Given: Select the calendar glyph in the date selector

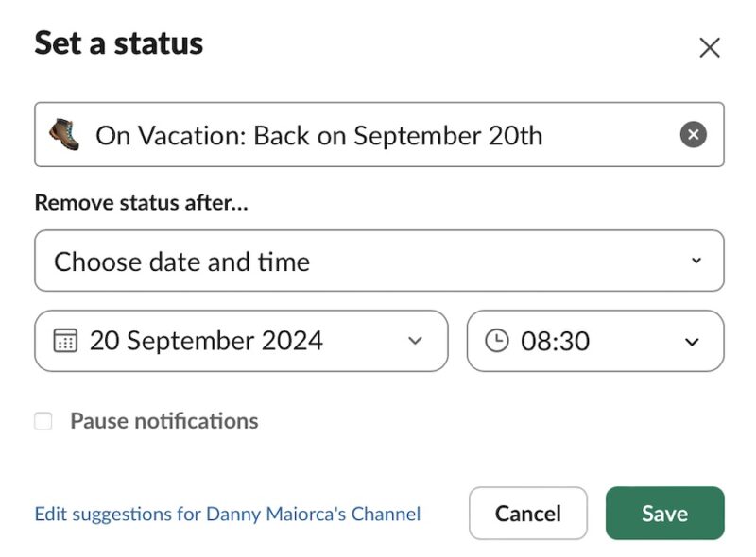Looking at the screenshot, I should pyautogui.click(x=62, y=341).
